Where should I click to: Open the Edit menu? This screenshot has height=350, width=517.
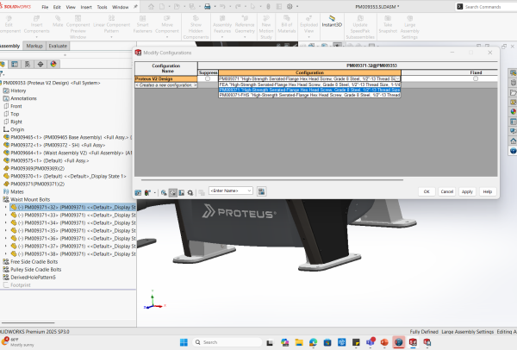[57, 7]
